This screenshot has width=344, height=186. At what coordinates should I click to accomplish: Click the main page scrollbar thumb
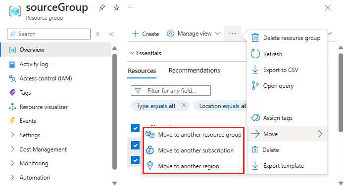point(341,93)
